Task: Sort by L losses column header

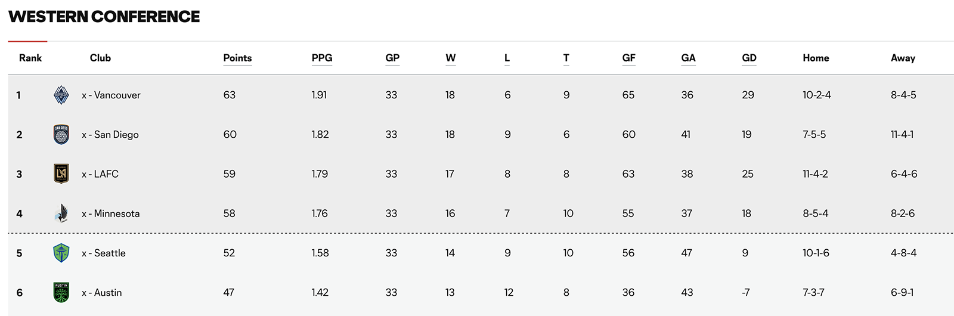Action: (507, 58)
